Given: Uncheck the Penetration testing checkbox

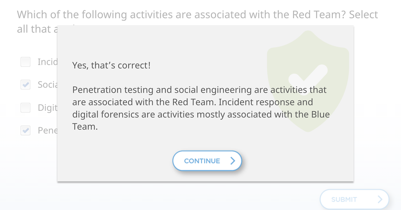Looking at the screenshot, I should tap(25, 130).
